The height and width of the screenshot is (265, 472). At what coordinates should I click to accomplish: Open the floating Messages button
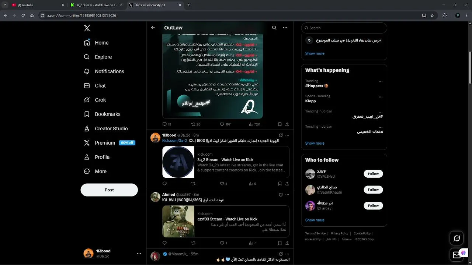[x=457, y=255]
